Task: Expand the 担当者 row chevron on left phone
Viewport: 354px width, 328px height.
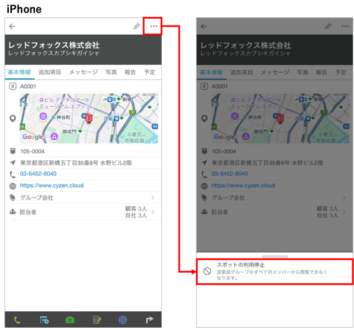Action: pyautogui.click(x=153, y=212)
